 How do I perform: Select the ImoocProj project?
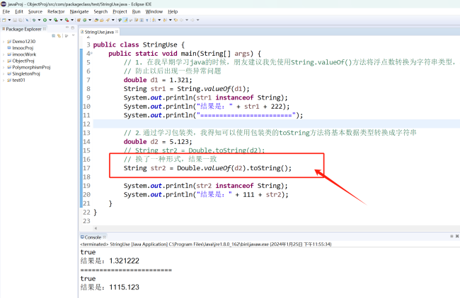pyautogui.click(x=21, y=48)
